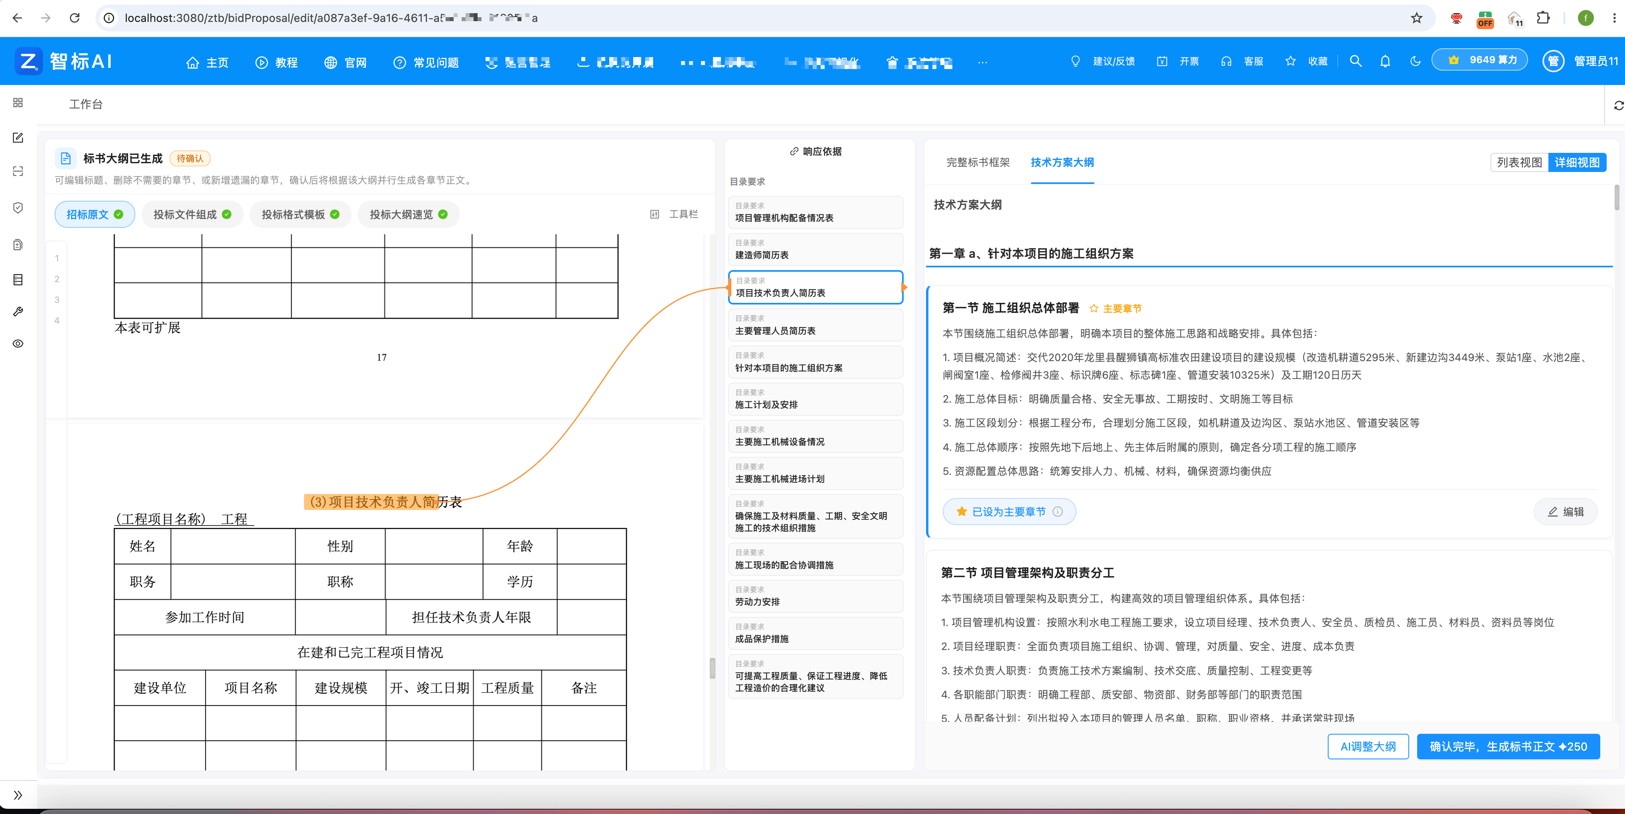Switch to 完整标书框架 tab

point(978,162)
